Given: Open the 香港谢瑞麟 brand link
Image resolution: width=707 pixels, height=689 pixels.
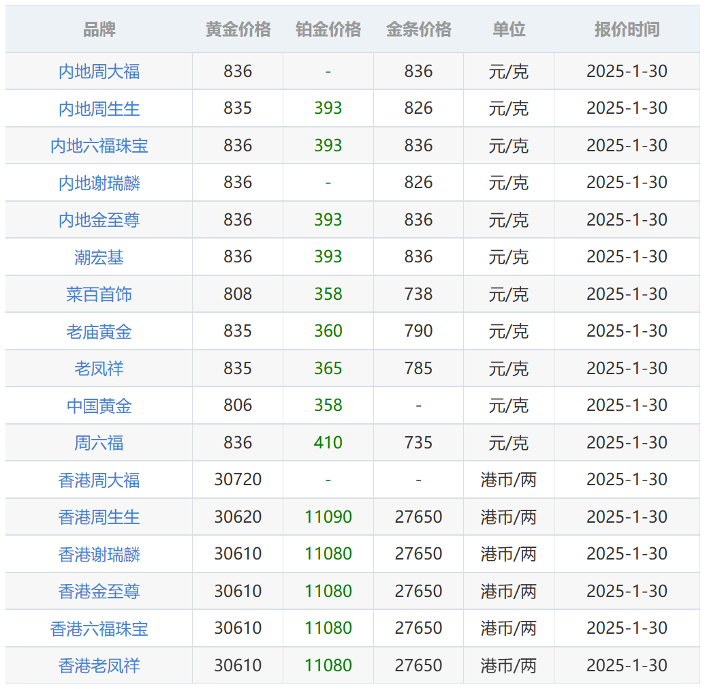Looking at the screenshot, I should [99, 554].
